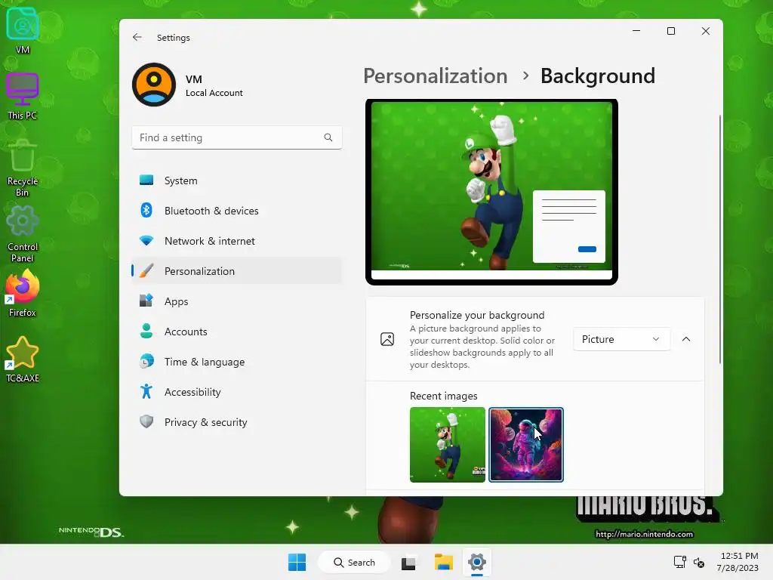Select the Luigi recent image thumbnail
773x580 pixels.
click(x=447, y=444)
